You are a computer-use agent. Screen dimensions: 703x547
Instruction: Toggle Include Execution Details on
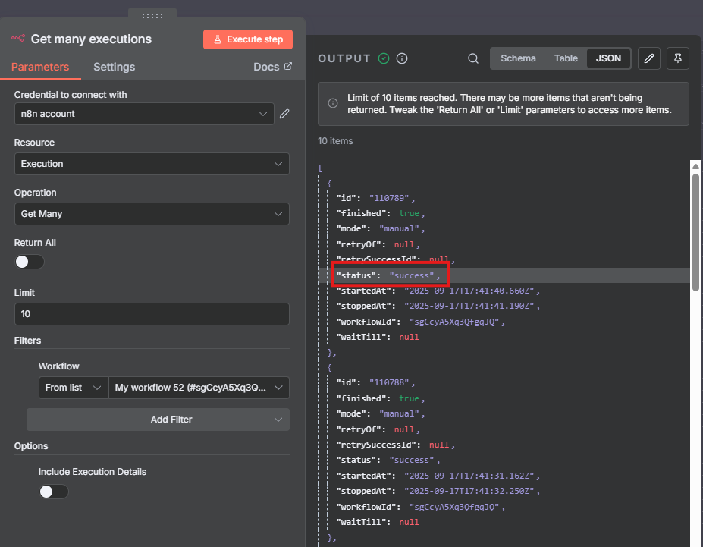click(54, 492)
